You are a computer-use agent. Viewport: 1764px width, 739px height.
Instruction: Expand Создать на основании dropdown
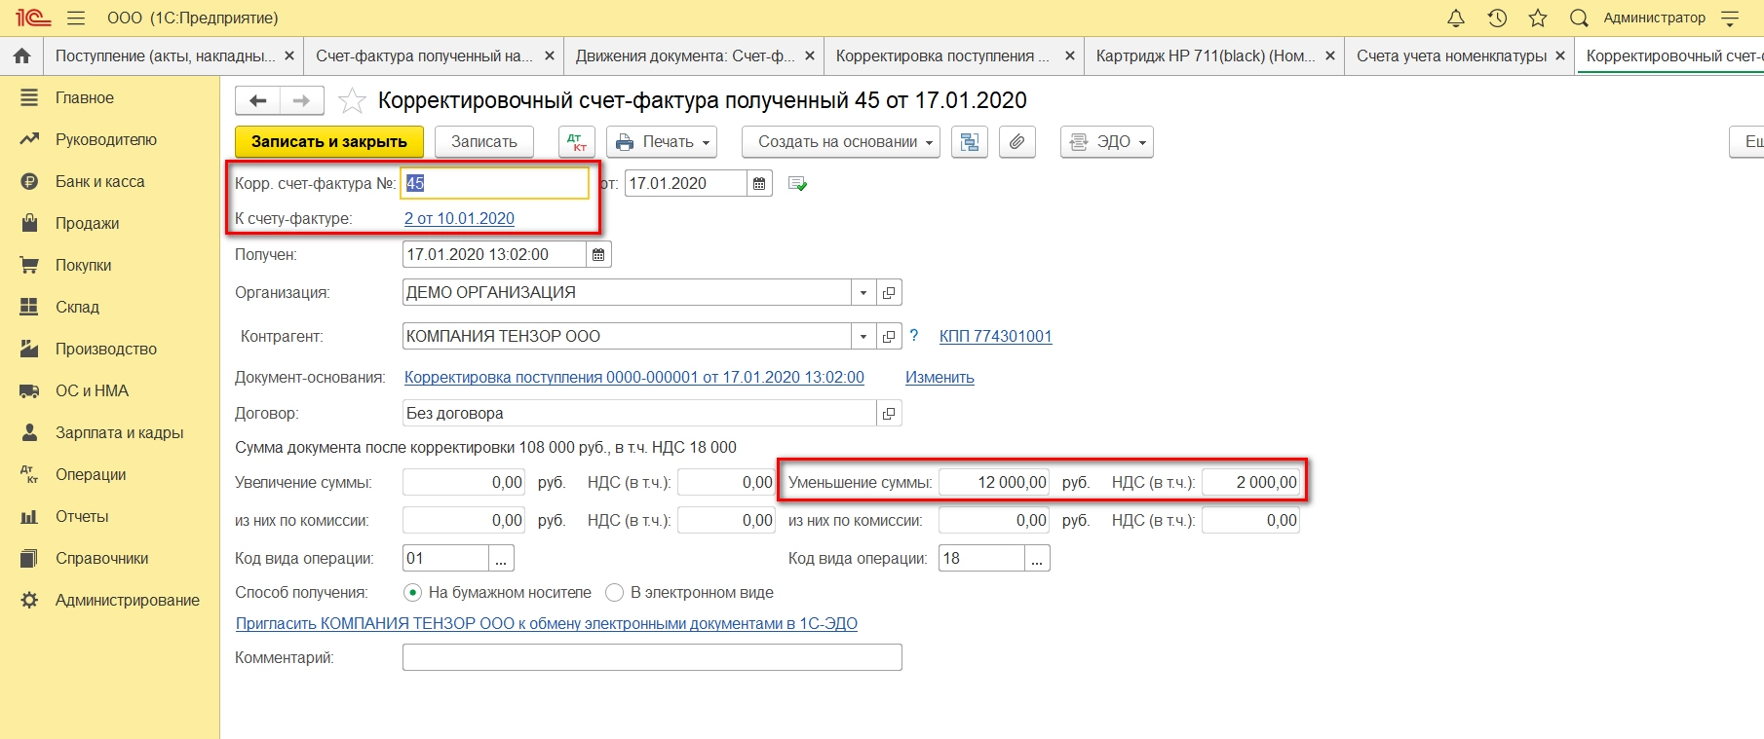point(841,142)
